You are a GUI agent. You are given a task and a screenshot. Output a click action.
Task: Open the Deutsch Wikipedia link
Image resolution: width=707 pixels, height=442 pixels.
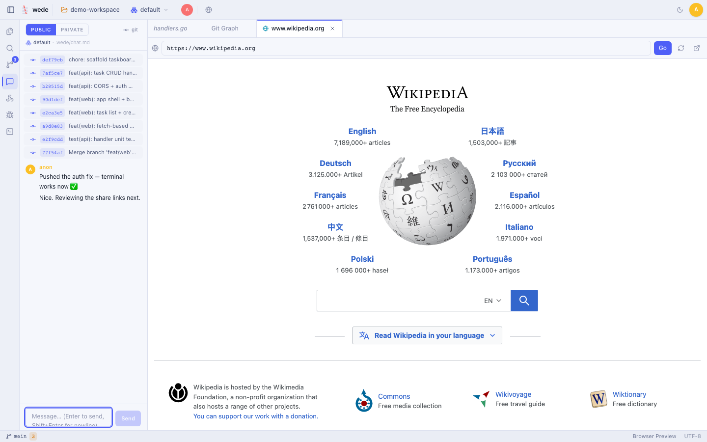pyautogui.click(x=335, y=164)
